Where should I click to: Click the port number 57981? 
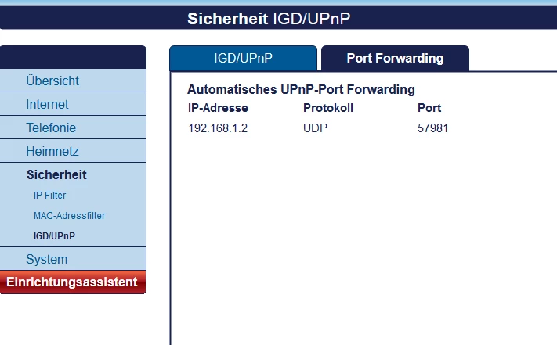[x=433, y=128]
